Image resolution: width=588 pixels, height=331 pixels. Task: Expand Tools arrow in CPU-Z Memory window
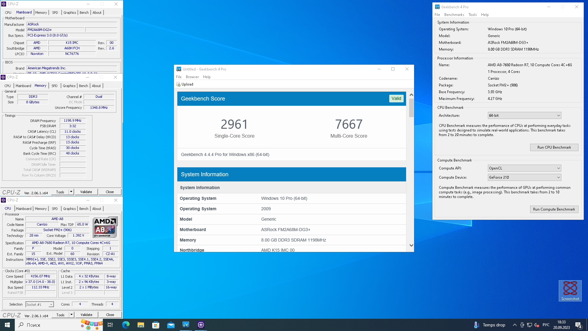71,192
